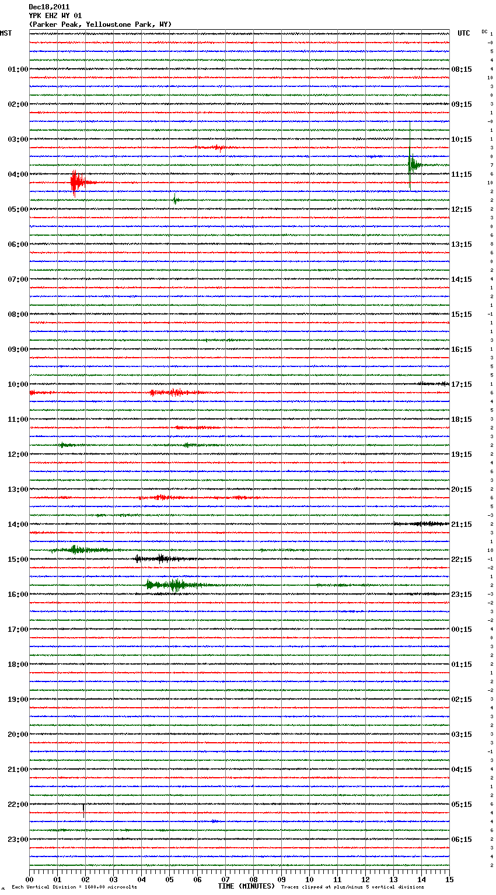Select the 20:00 MST time label

(18, 735)
